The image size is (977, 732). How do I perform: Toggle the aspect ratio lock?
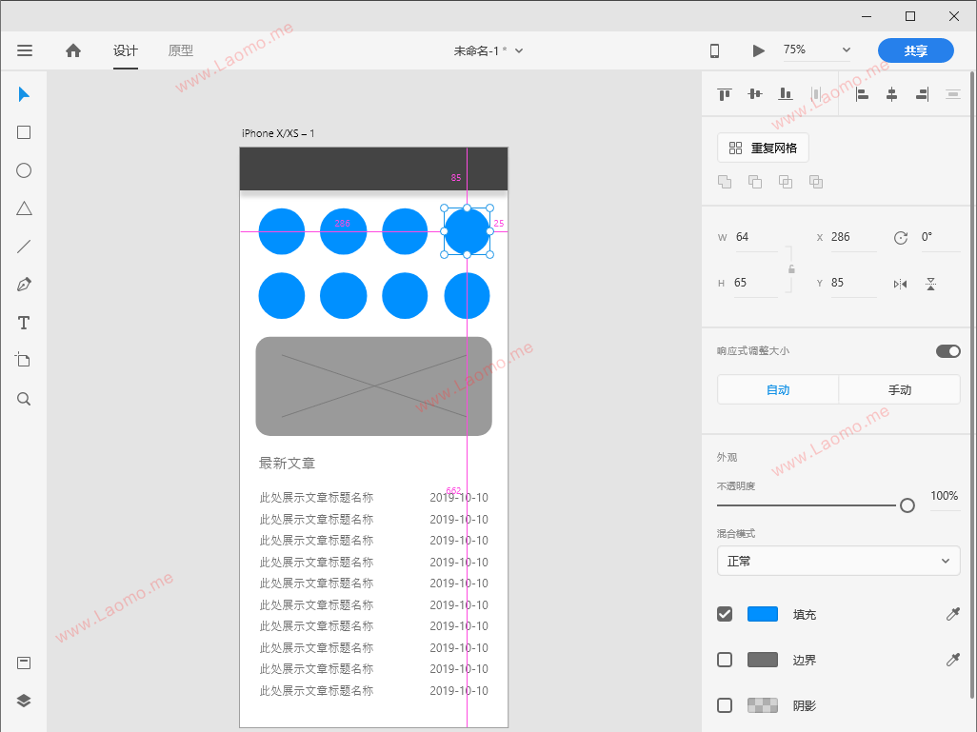point(791,269)
